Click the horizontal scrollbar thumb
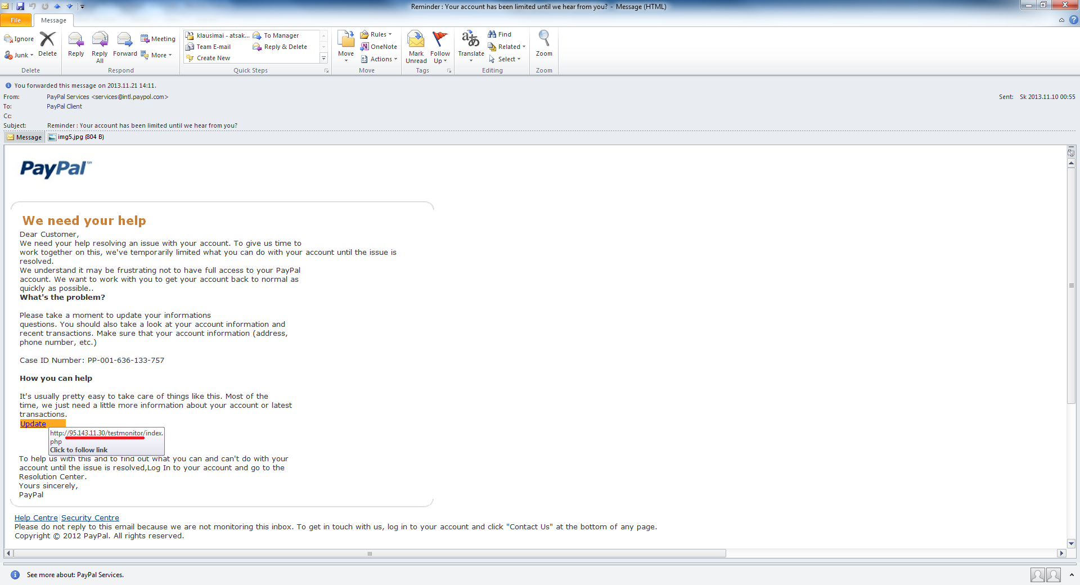 (x=370, y=553)
